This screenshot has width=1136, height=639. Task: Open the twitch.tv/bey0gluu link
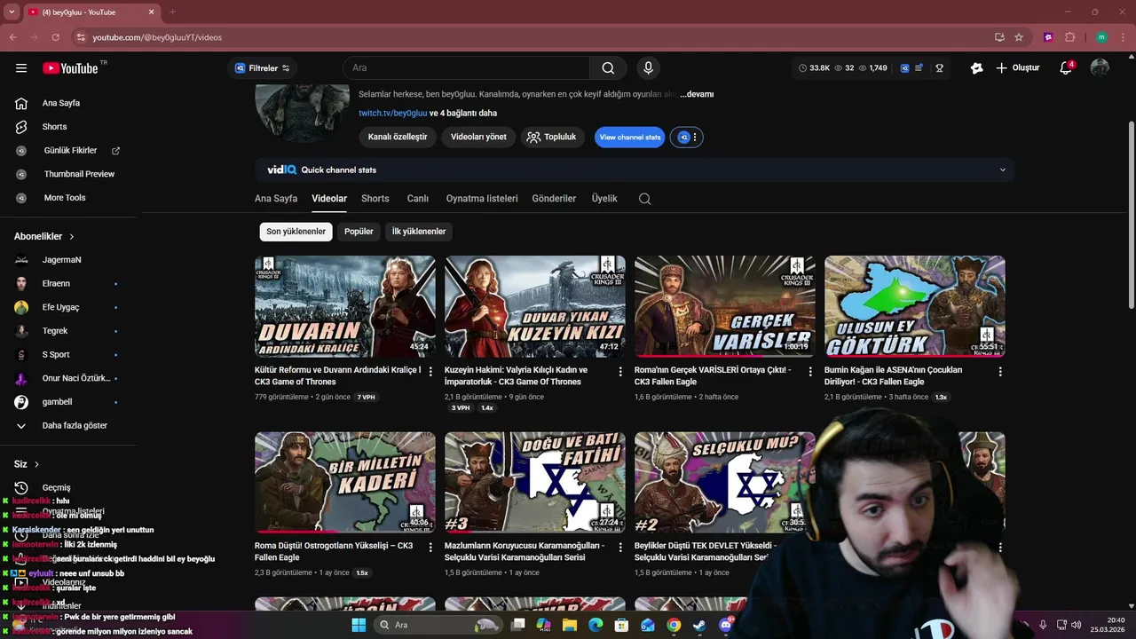[x=393, y=114]
